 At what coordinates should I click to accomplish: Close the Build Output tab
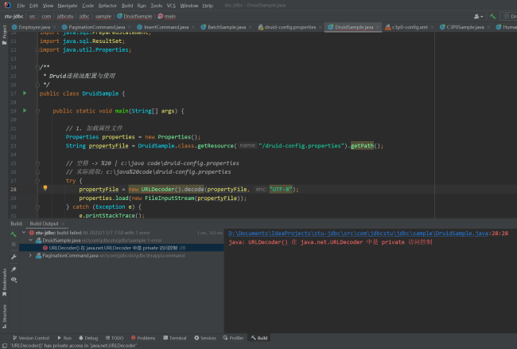[64, 224]
